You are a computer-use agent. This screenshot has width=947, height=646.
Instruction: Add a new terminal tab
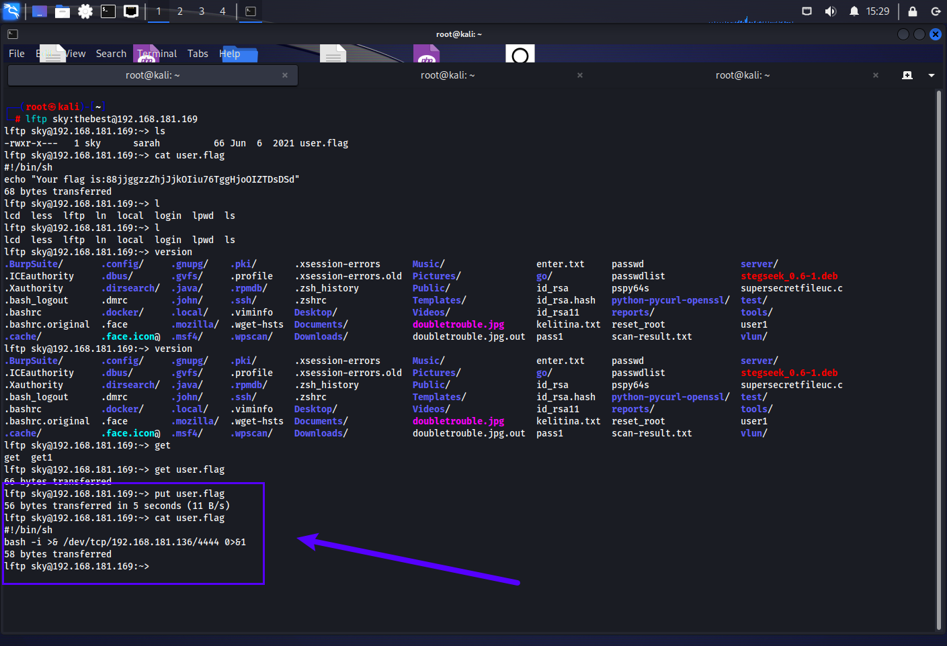point(907,75)
